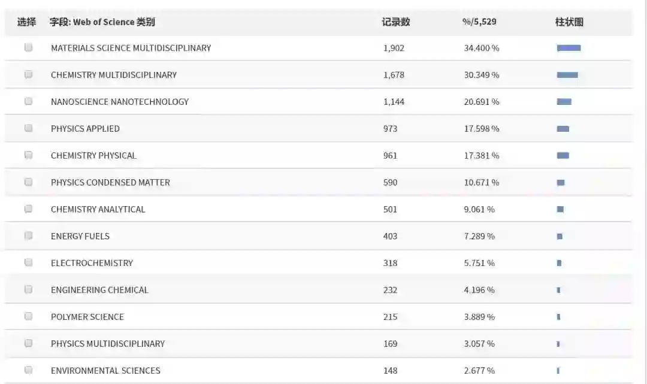
Task: Click the ELECTROCHEMISTRY category name
Action: pyautogui.click(x=92, y=263)
